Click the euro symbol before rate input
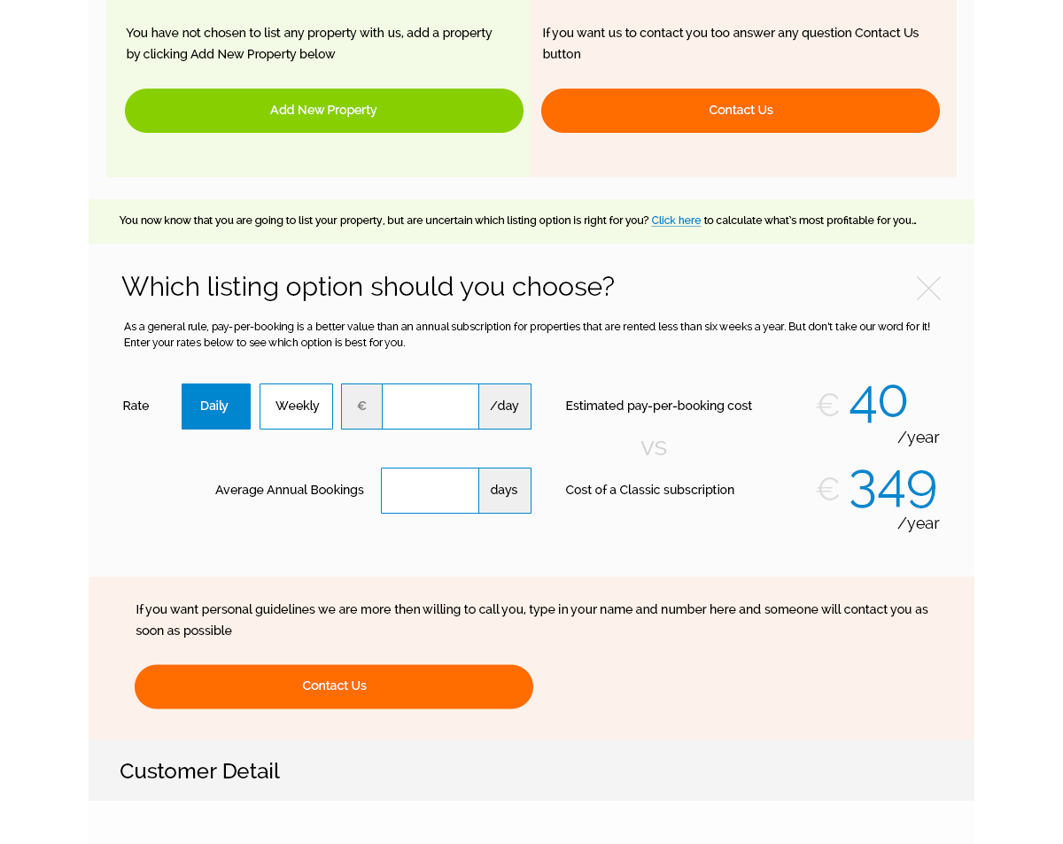This screenshot has height=844, width=1063. pos(361,407)
